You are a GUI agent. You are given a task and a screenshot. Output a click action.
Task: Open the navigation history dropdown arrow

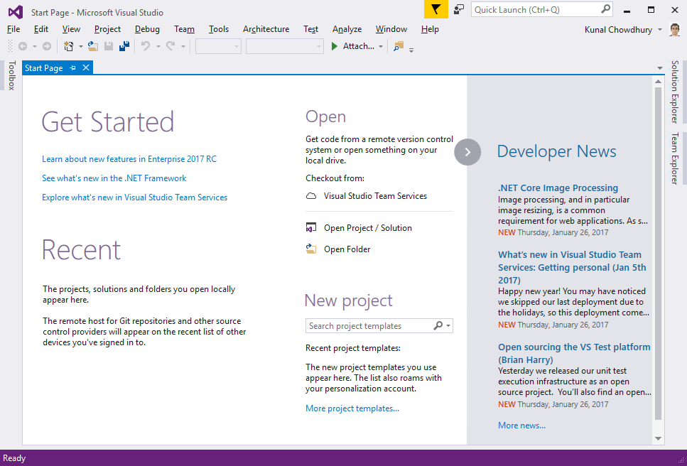tap(34, 46)
